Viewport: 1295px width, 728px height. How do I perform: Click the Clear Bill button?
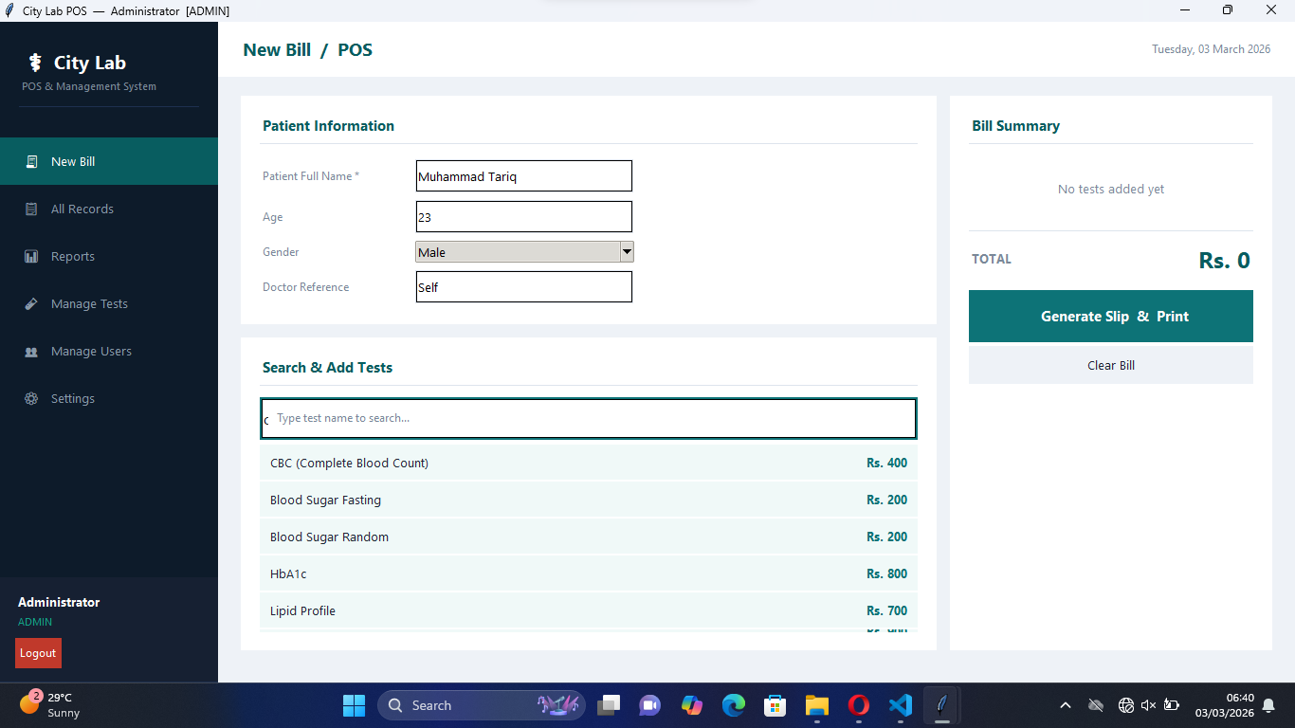(x=1110, y=365)
